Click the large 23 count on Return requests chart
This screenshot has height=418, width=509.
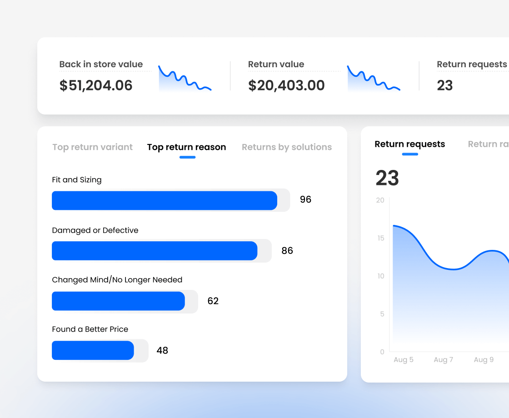(387, 179)
